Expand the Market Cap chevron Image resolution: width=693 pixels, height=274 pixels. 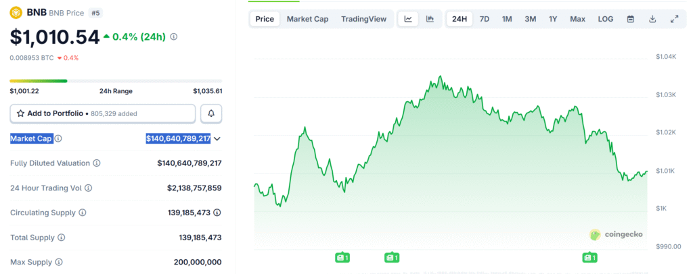[x=217, y=138]
